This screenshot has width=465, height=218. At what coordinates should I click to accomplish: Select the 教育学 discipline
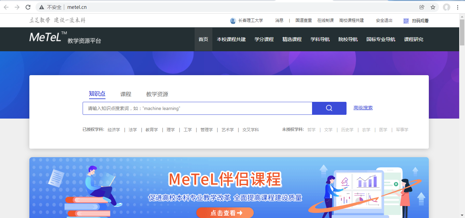tap(152, 130)
